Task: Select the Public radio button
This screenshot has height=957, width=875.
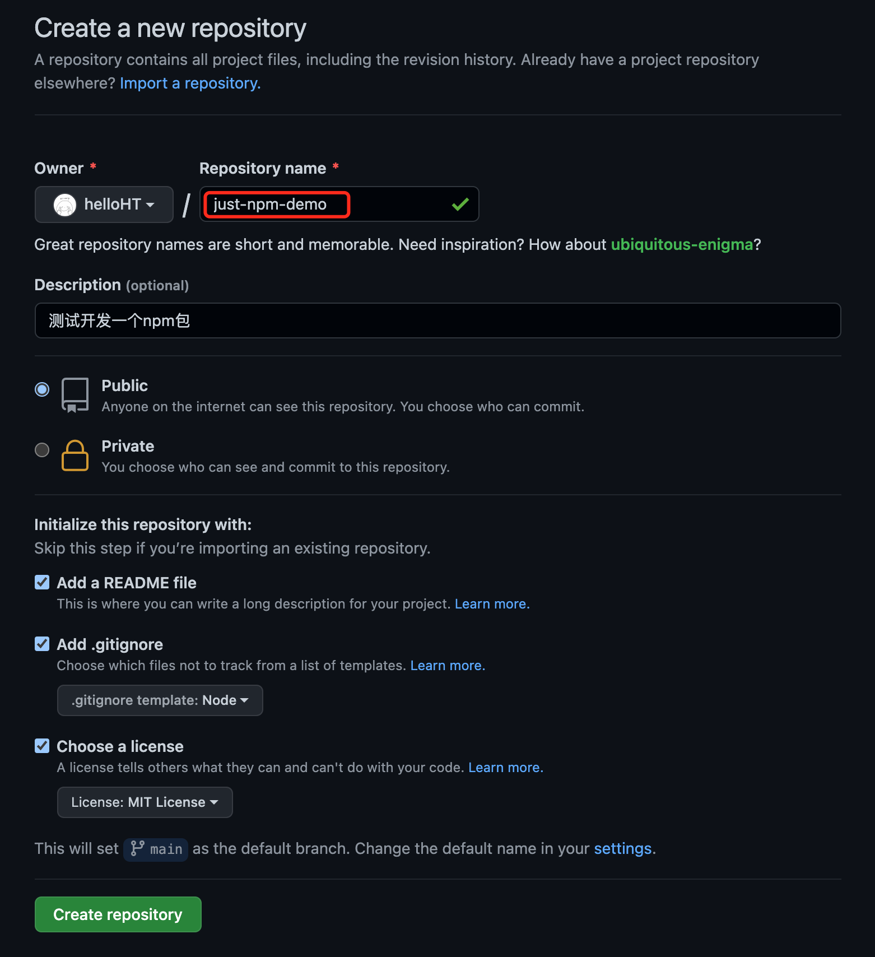Action: (42, 389)
